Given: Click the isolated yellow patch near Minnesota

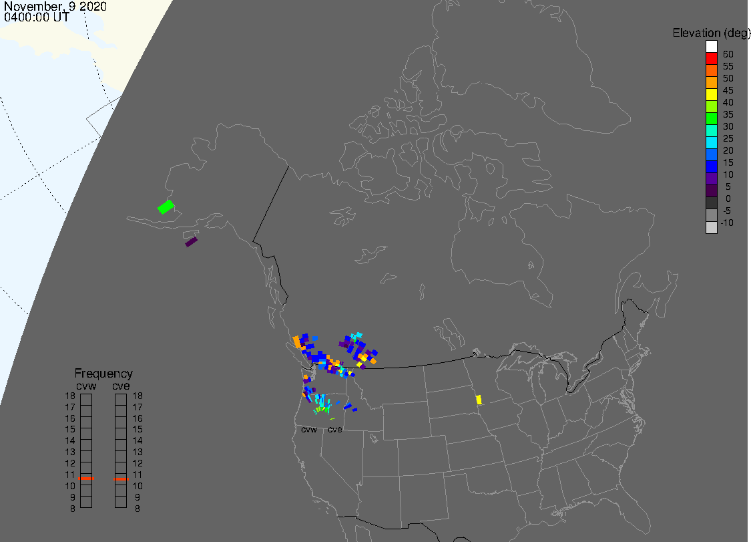Looking at the screenshot, I should point(479,400).
